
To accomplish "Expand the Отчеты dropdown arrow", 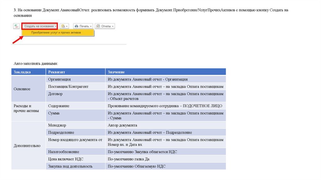I will [113, 26].
